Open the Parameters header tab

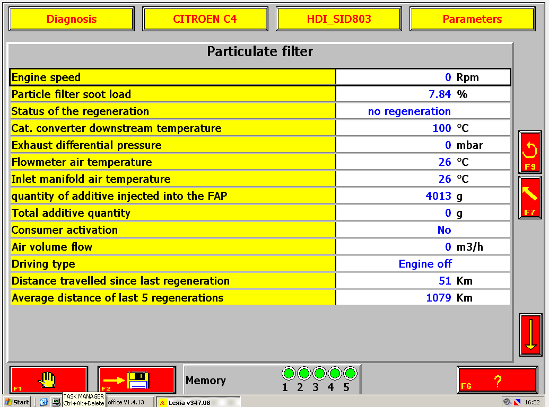pyautogui.click(x=472, y=19)
